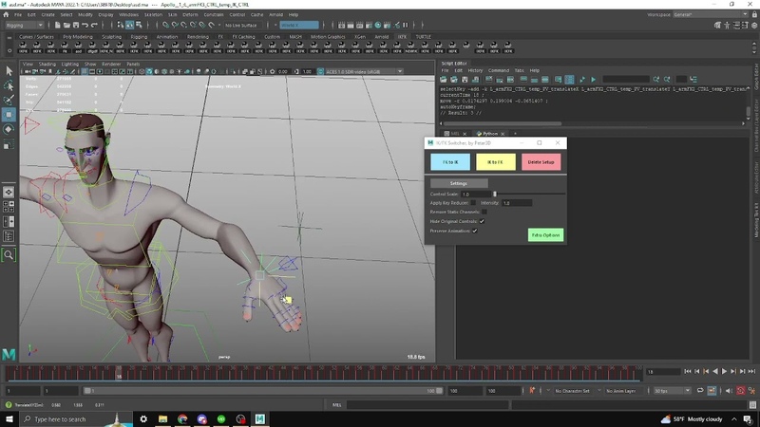This screenshot has height=427, width=760.
Task: Click the Undo arrow in status line
Action: pyautogui.click(x=85, y=26)
